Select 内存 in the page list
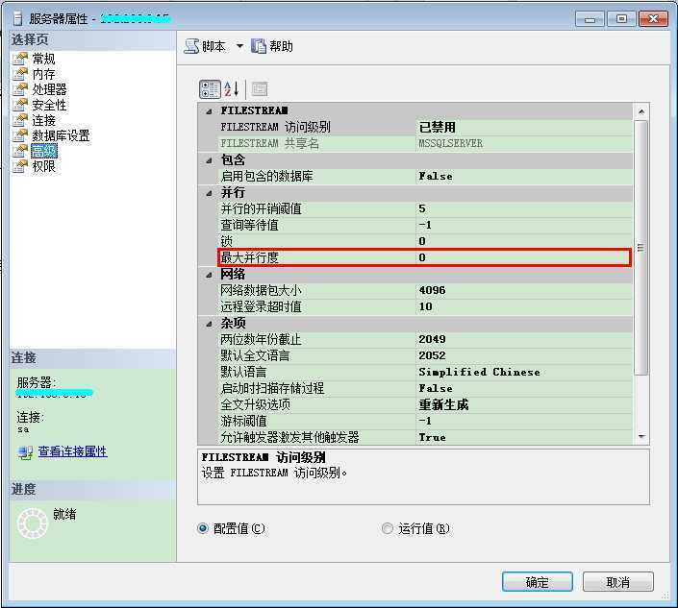 (x=43, y=74)
